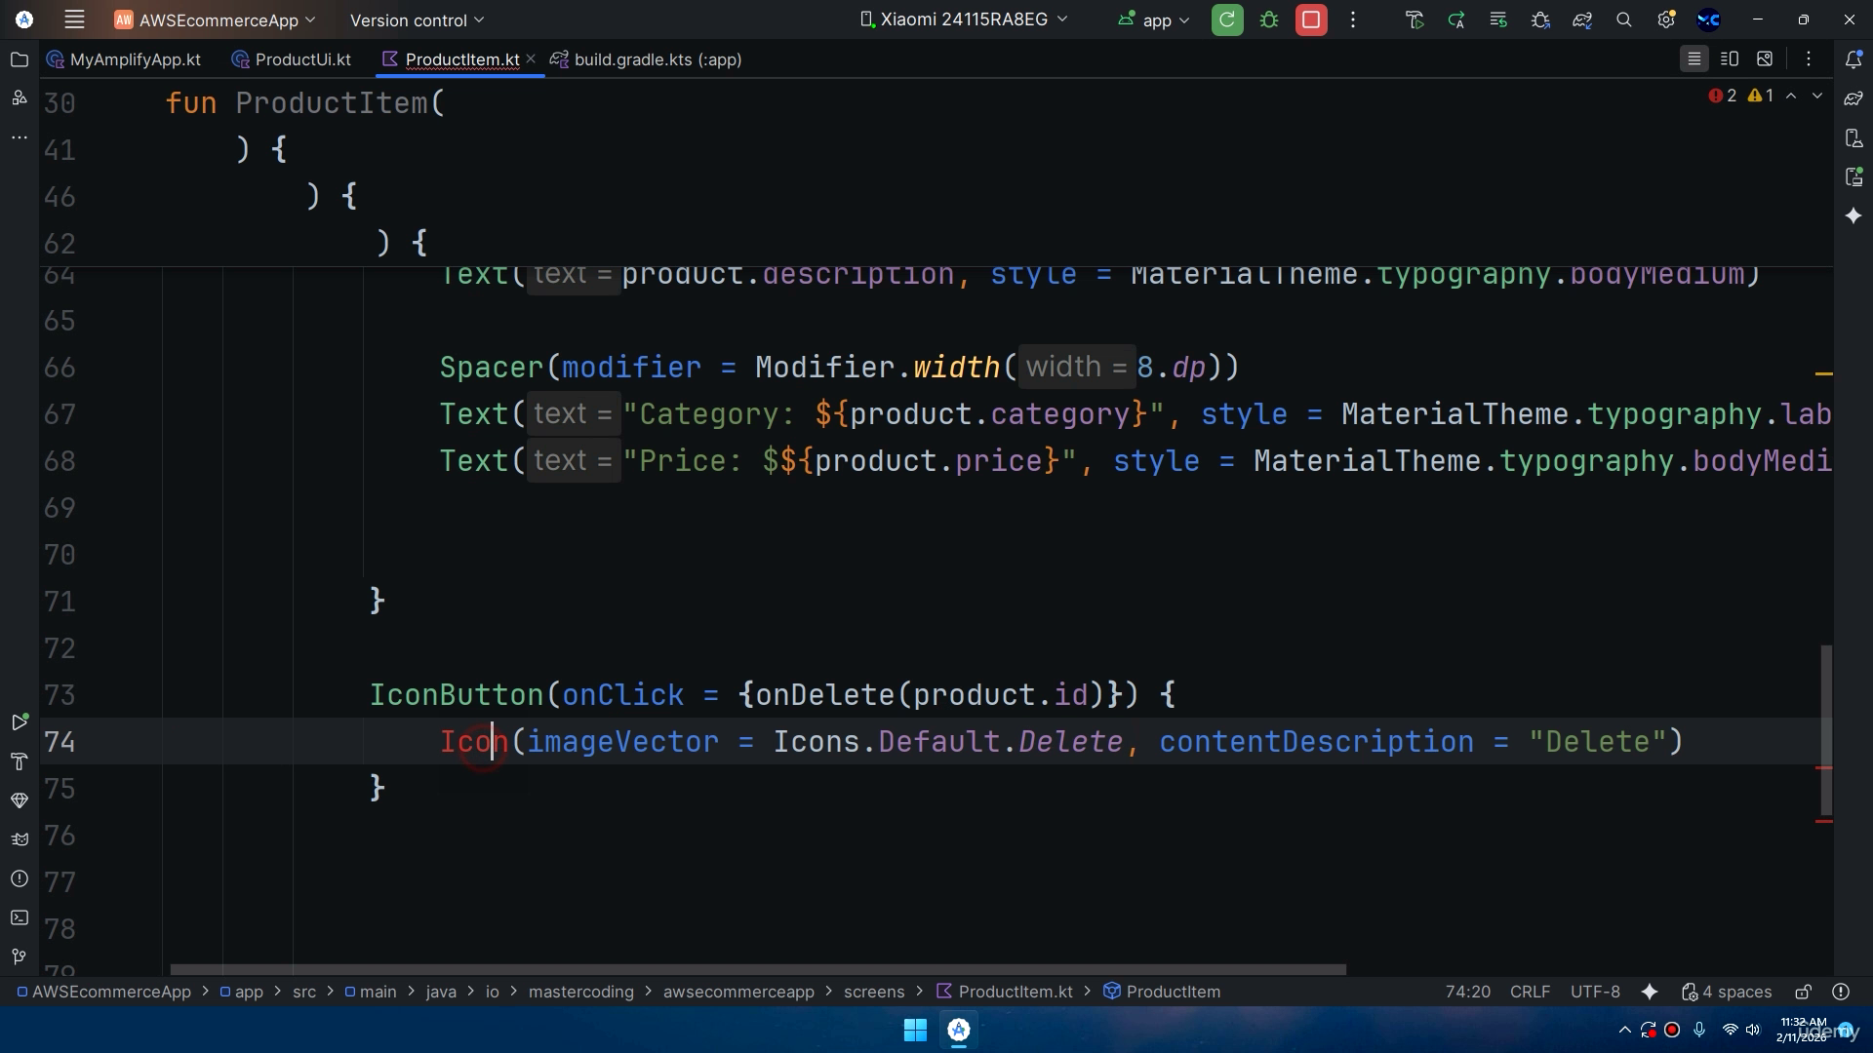This screenshot has width=1873, height=1053.
Task: Click the 4 spaces indent setting
Action: click(1727, 992)
